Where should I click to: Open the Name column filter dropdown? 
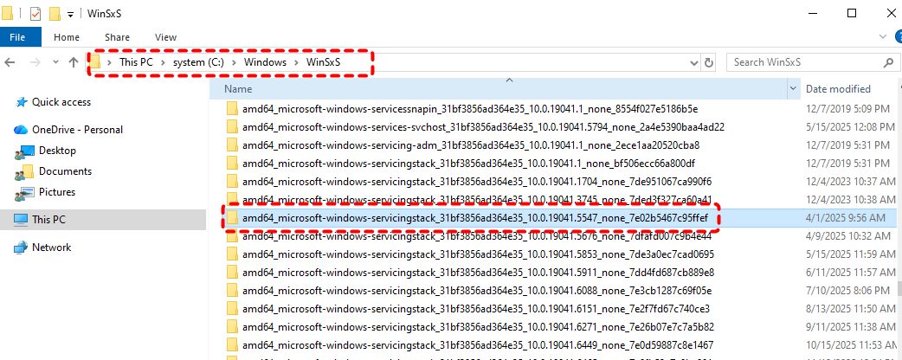click(793, 89)
